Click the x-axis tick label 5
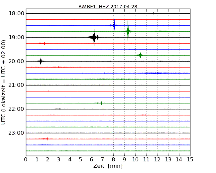This screenshot has height=173, width=216. pyautogui.click(x=81, y=159)
